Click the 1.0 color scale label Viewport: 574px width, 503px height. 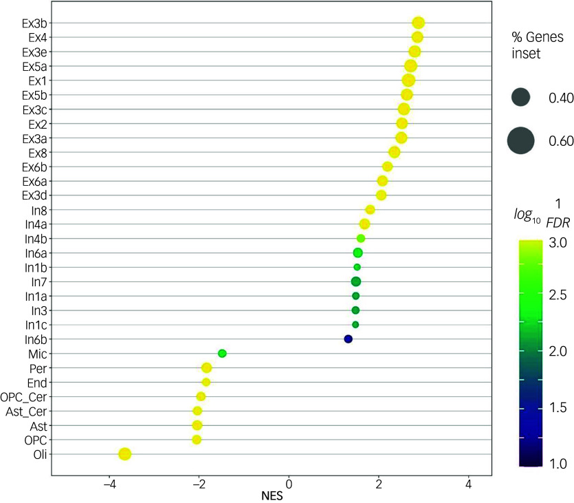[x=558, y=464]
